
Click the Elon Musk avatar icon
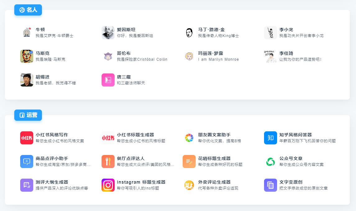click(x=27, y=56)
